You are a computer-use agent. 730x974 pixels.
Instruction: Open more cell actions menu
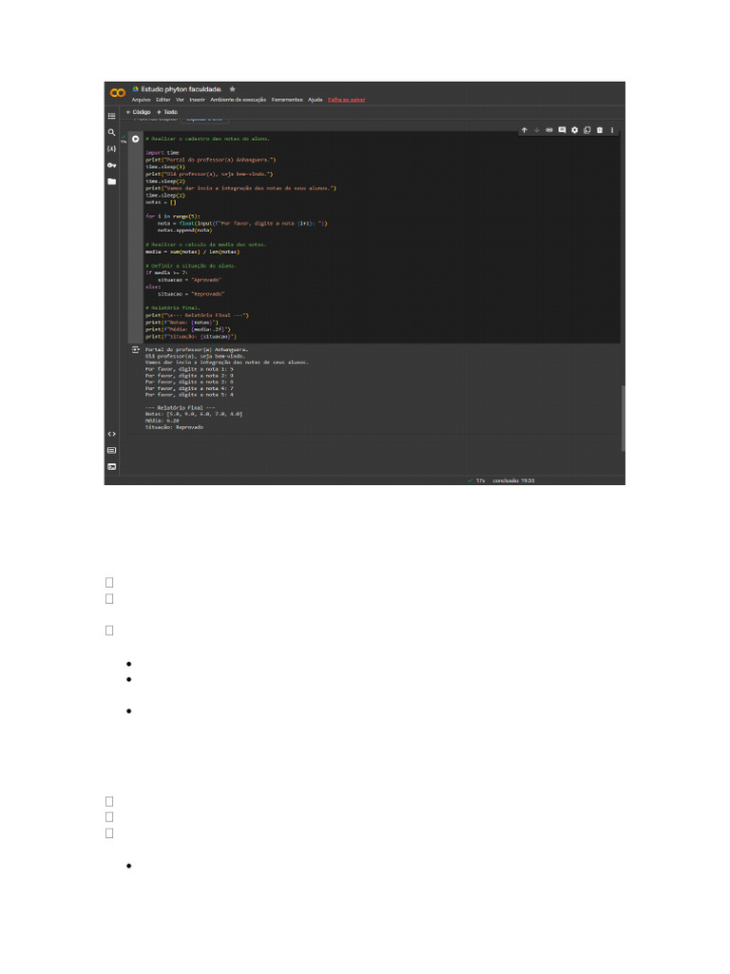point(612,130)
